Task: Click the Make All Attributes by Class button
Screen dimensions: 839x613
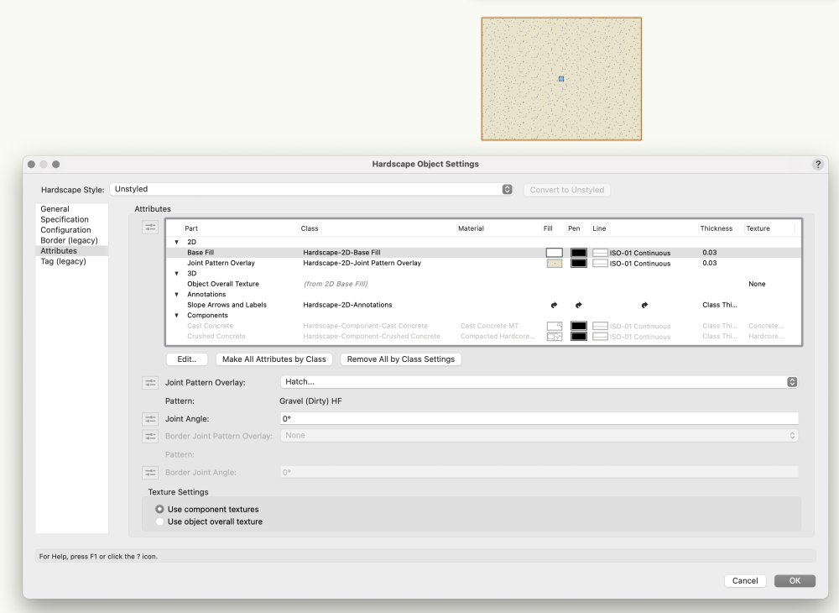Action: point(274,359)
